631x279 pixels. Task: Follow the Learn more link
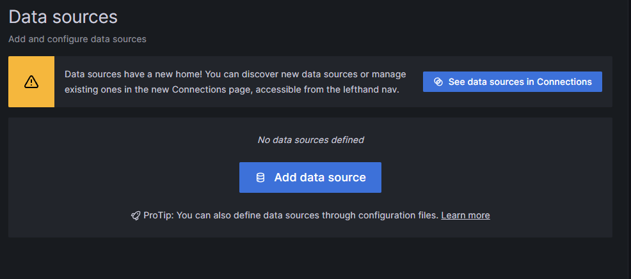[465, 216]
